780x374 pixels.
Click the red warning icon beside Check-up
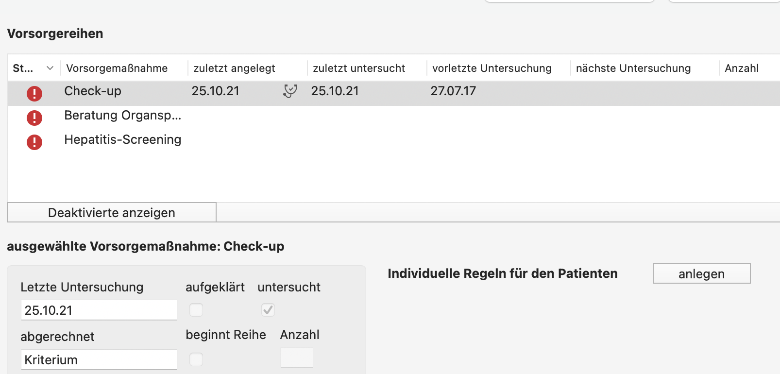[34, 93]
